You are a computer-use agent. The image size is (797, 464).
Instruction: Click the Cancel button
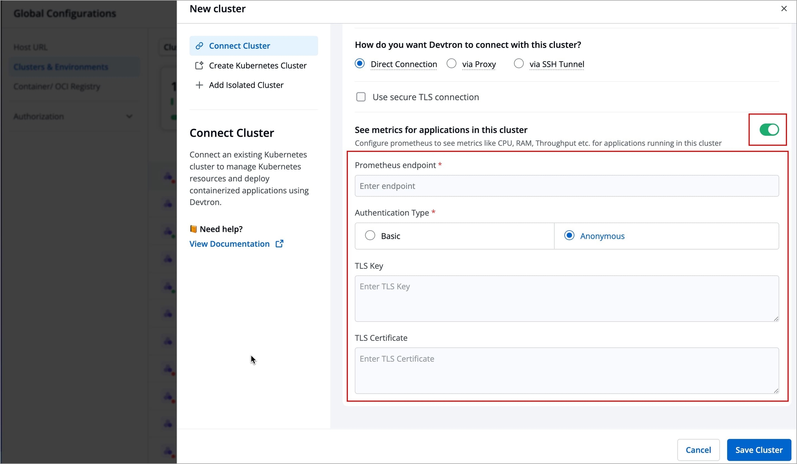click(698, 450)
